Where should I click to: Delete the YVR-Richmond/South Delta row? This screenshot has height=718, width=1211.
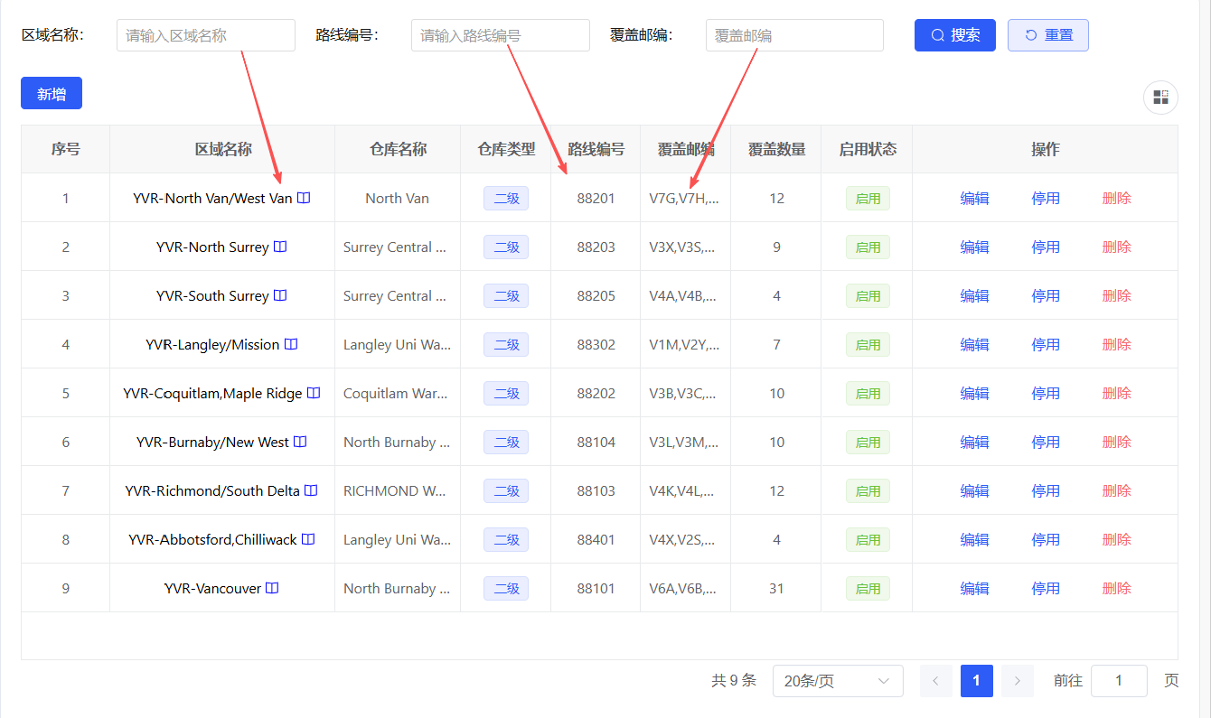click(1117, 490)
